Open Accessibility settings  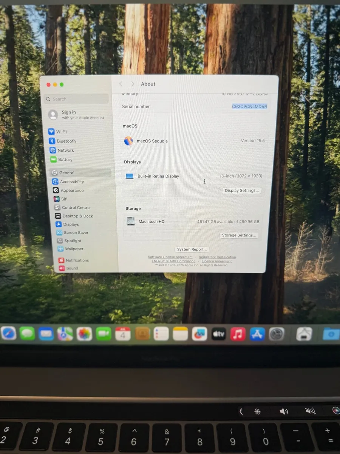tap(72, 182)
